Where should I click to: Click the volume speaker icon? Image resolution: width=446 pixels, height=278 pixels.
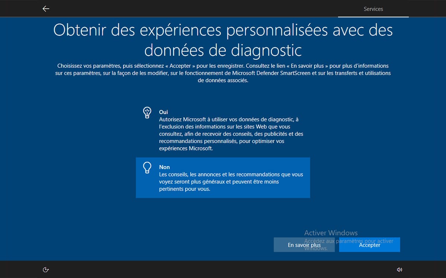[400, 269]
